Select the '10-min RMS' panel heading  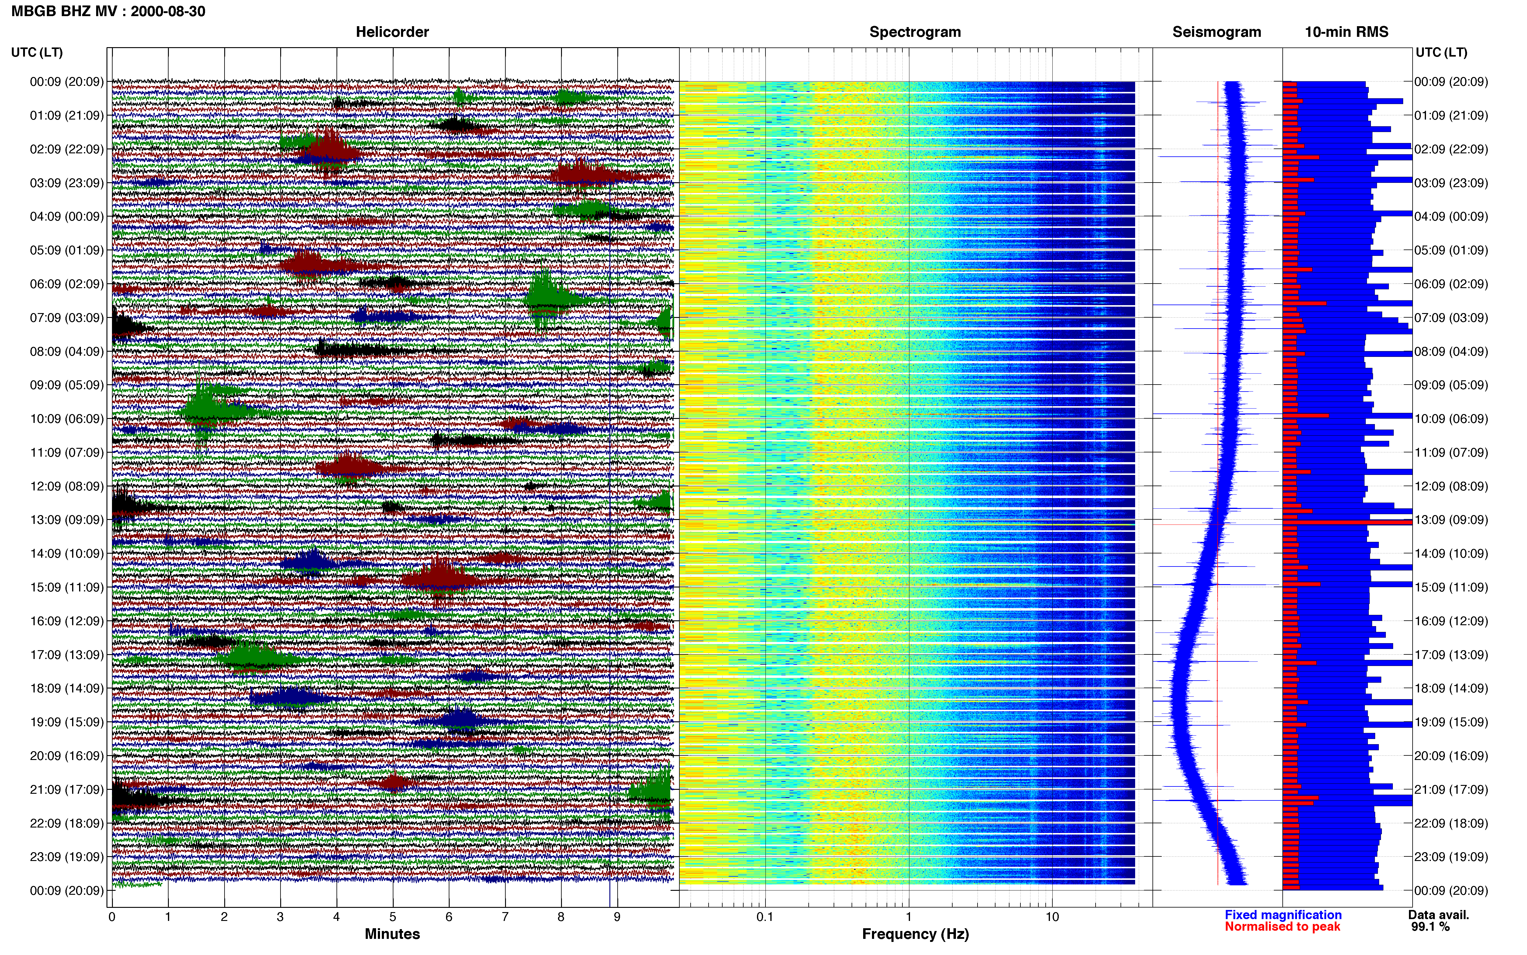click(1346, 32)
